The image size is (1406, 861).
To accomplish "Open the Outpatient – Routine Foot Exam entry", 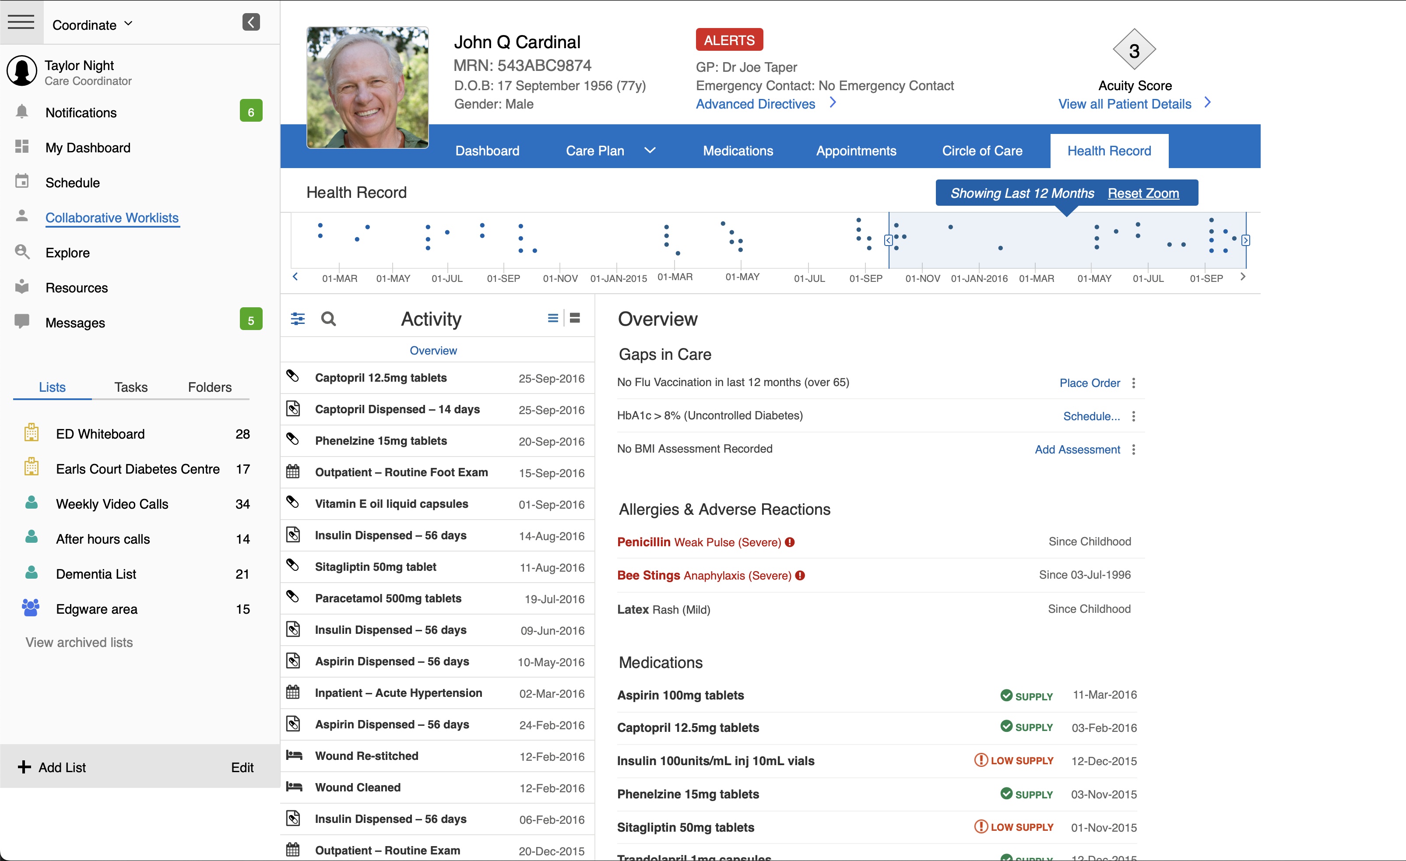I will [x=401, y=472].
